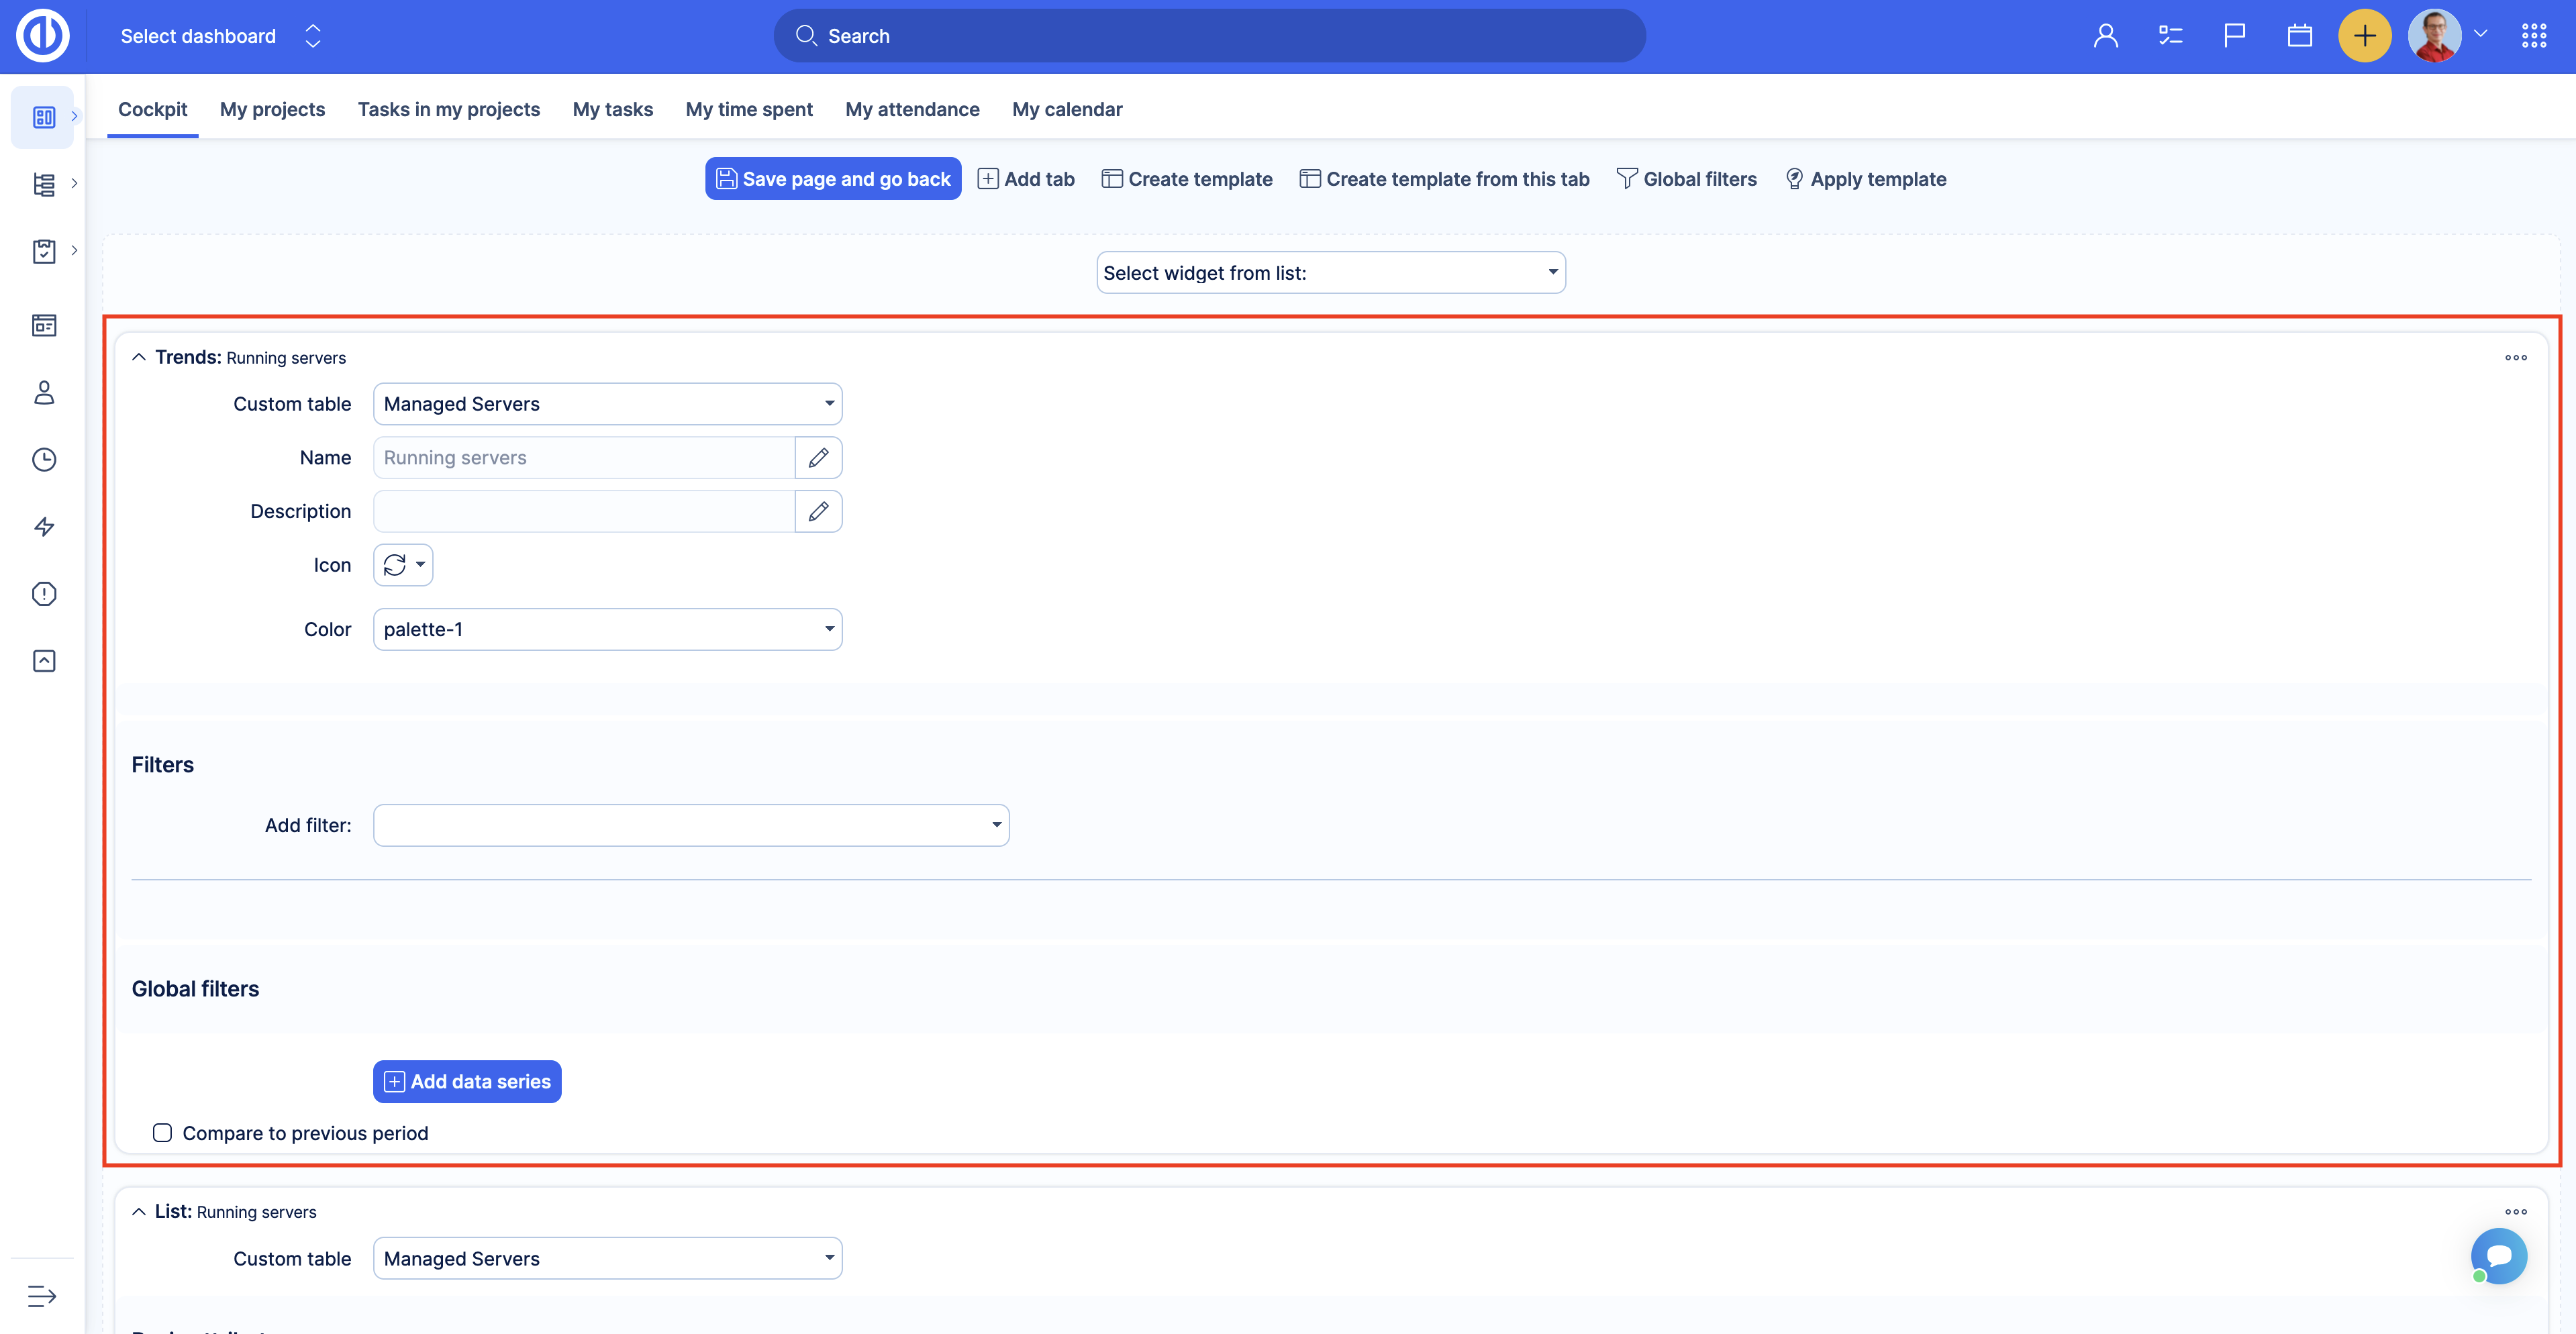Open the apps grid menu icon
Viewport: 2576px width, 1334px height.
coord(2534,37)
